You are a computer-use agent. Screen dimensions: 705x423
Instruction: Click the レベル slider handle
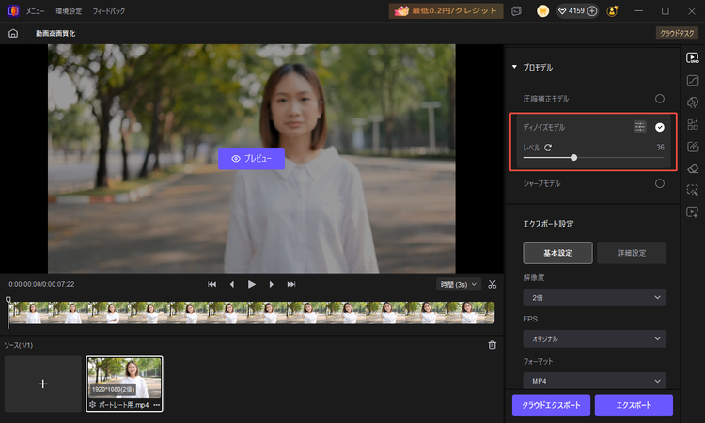573,158
